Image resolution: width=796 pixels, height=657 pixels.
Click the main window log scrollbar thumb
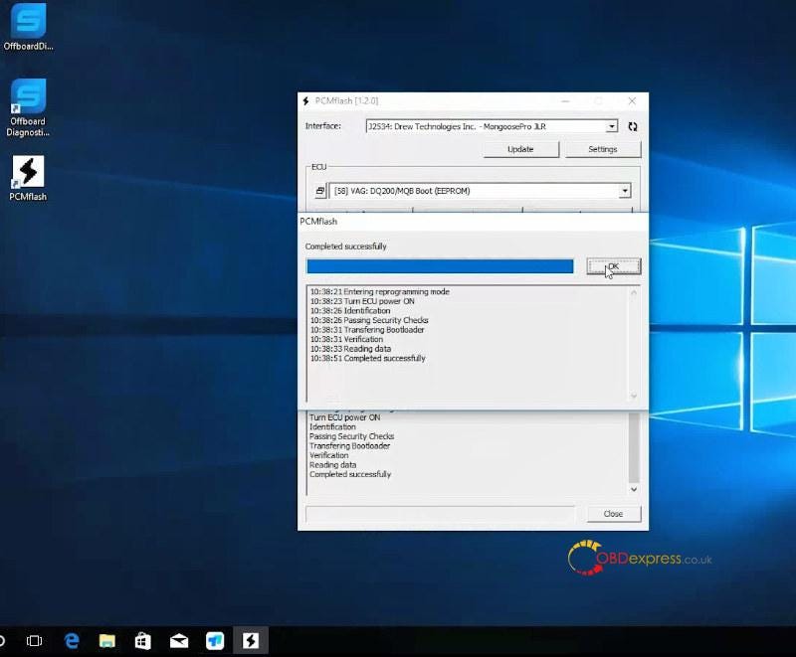634,447
